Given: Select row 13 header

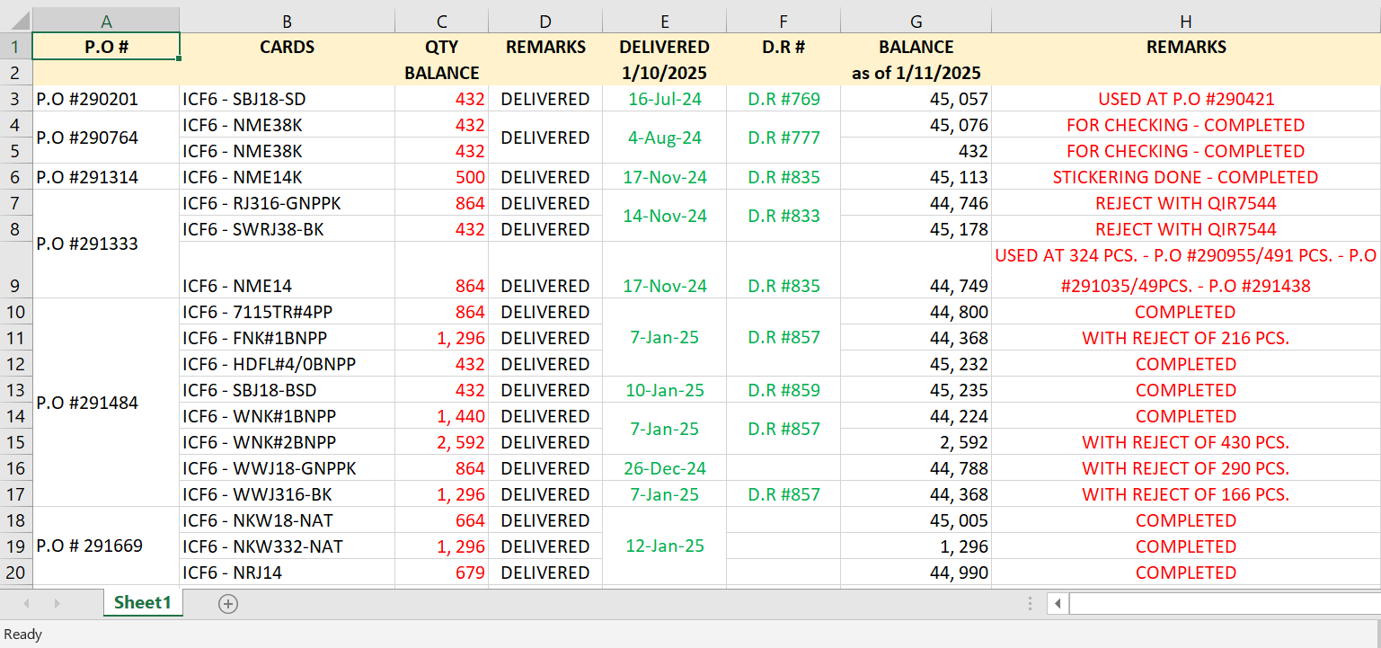Looking at the screenshot, I should [x=16, y=390].
